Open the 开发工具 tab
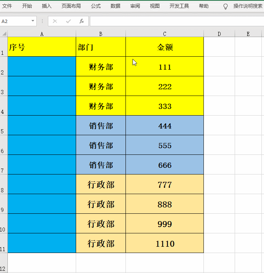 [179, 6]
